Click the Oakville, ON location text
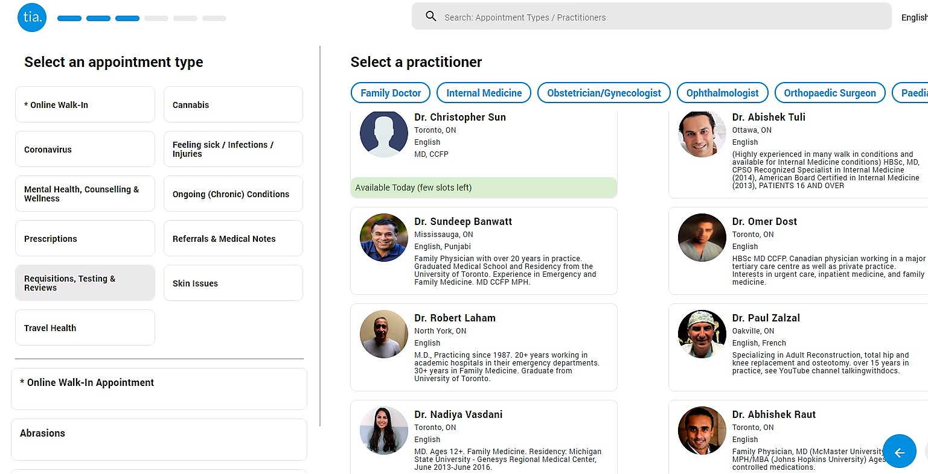This screenshot has width=928, height=474. [754, 331]
